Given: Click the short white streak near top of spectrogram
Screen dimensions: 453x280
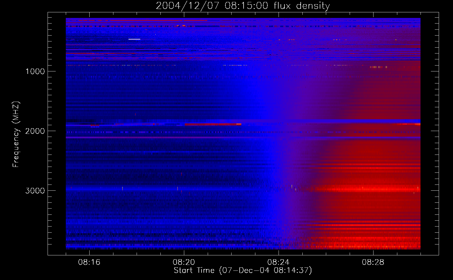Looking at the screenshot, I should point(134,39).
